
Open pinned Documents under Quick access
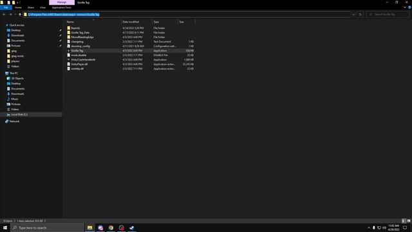pos(17,41)
